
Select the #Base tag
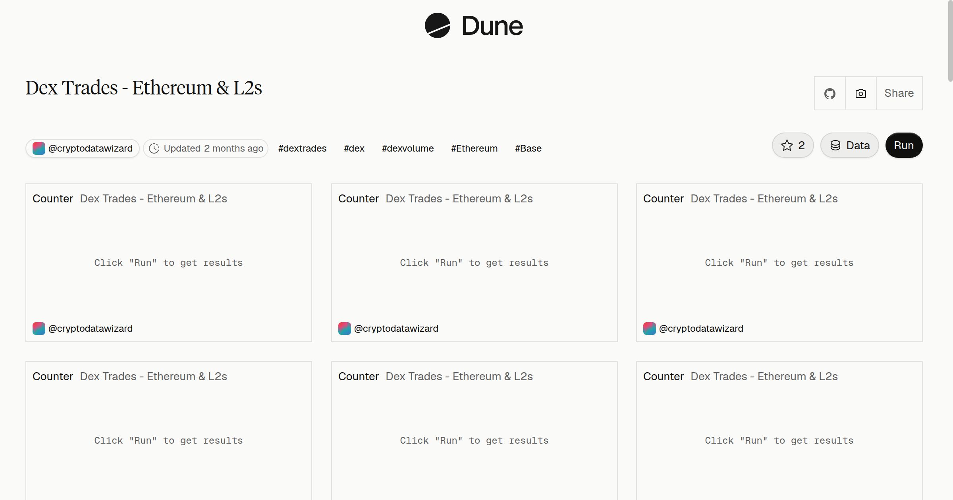coord(528,148)
